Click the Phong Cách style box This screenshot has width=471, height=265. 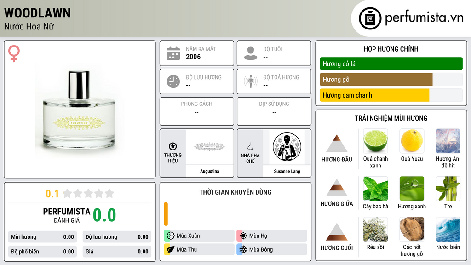(x=197, y=111)
